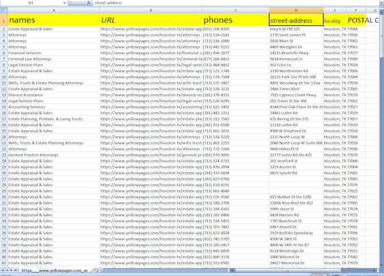Select the 'Criminal Law Attorneys' cell

(54, 59)
